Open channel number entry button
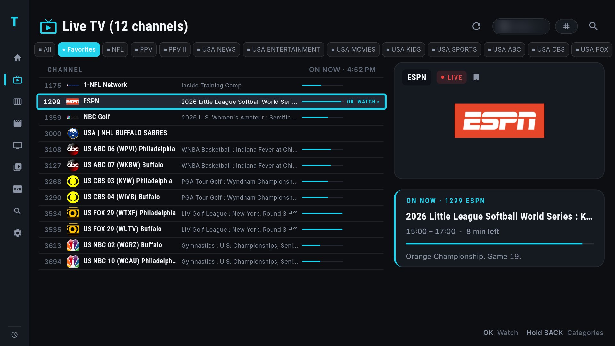This screenshot has width=615, height=346. (x=566, y=26)
